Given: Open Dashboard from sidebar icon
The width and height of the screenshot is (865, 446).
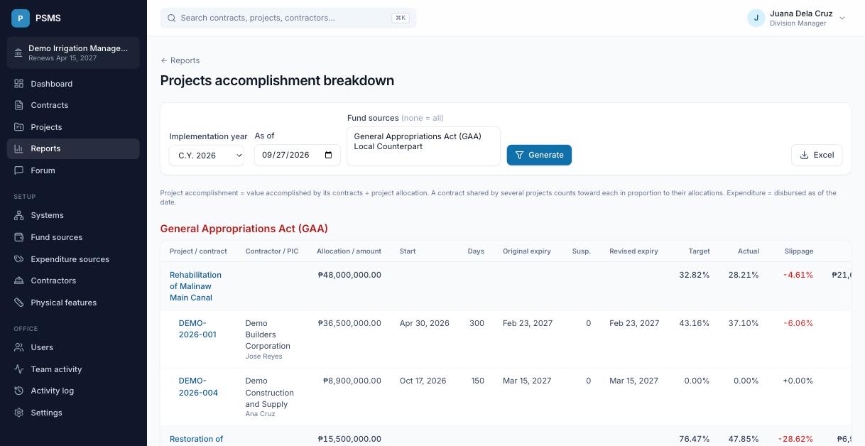Looking at the screenshot, I should [19, 84].
